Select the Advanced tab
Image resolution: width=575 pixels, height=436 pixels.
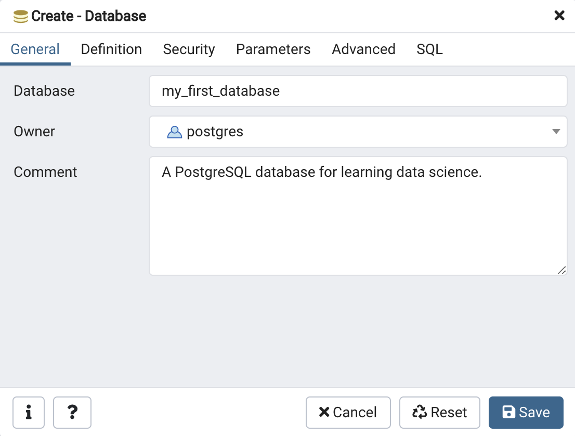coord(363,49)
